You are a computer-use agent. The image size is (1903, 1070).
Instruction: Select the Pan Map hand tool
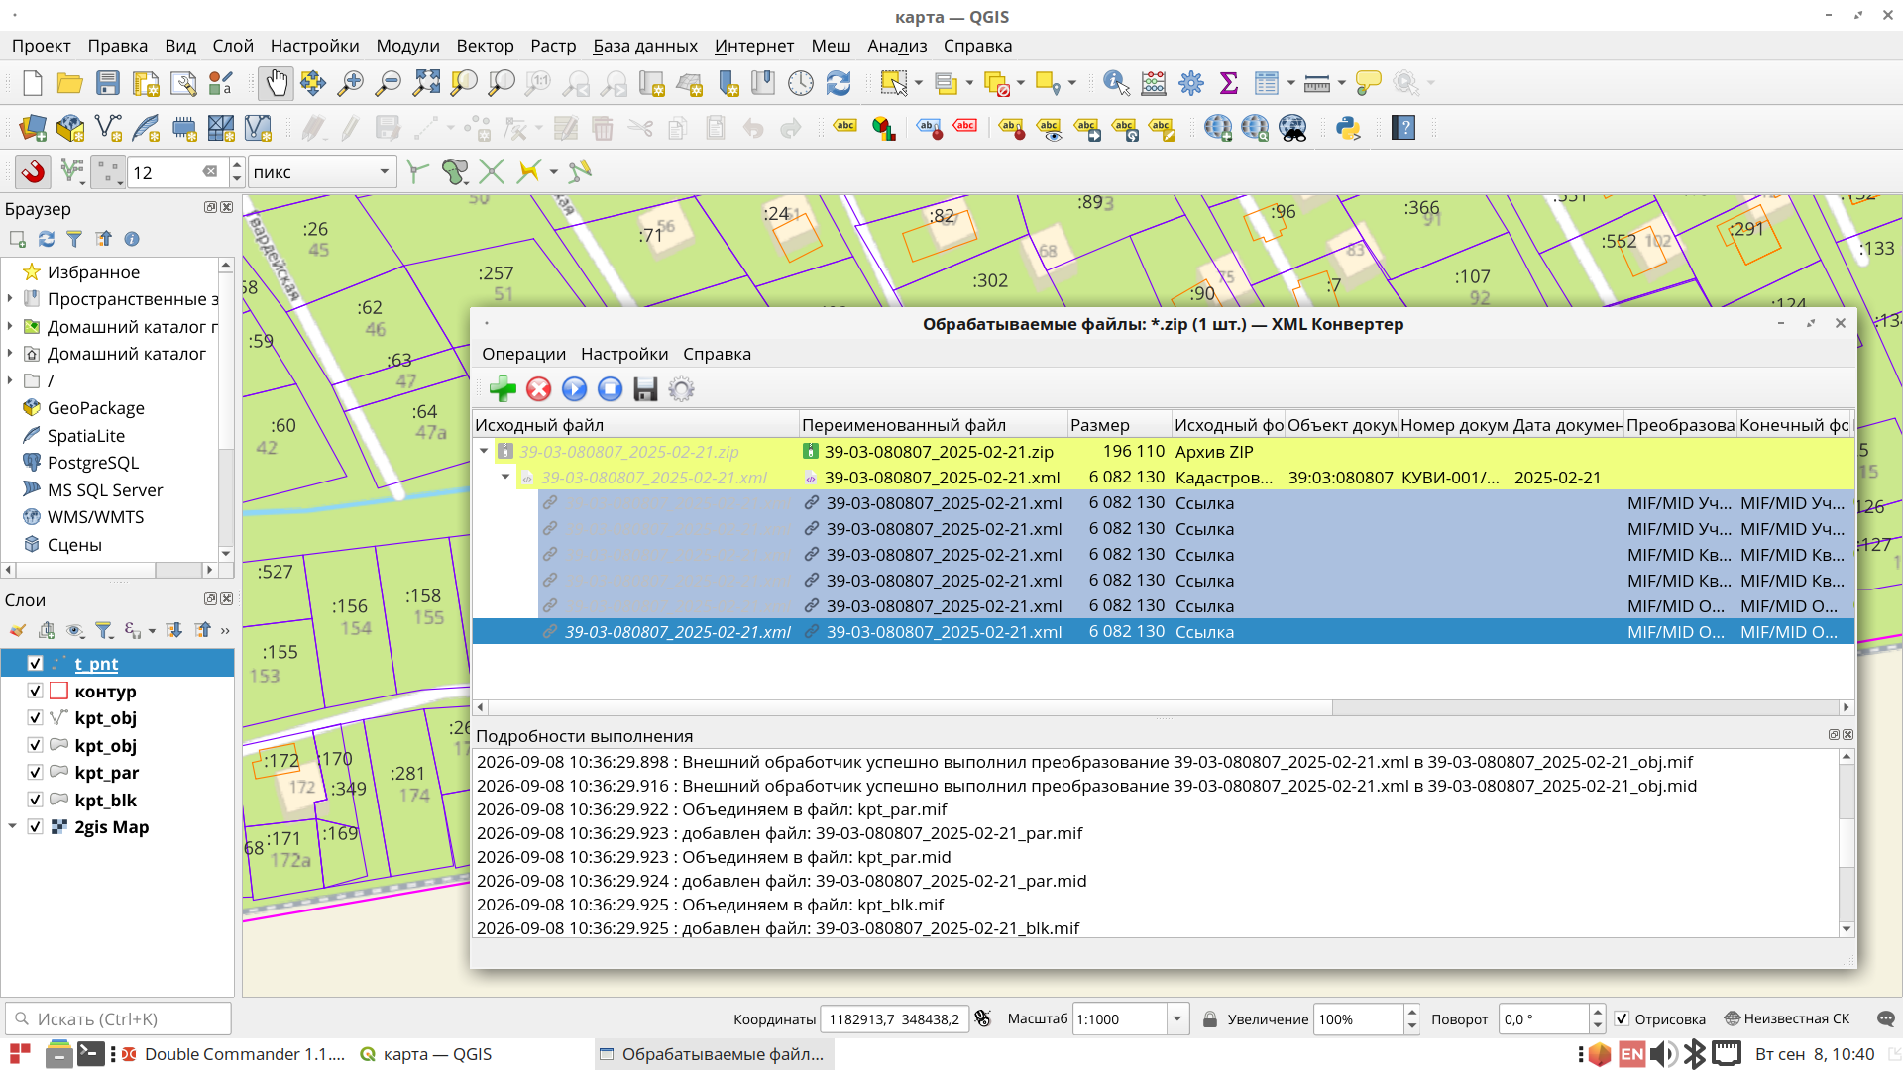point(276,83)
